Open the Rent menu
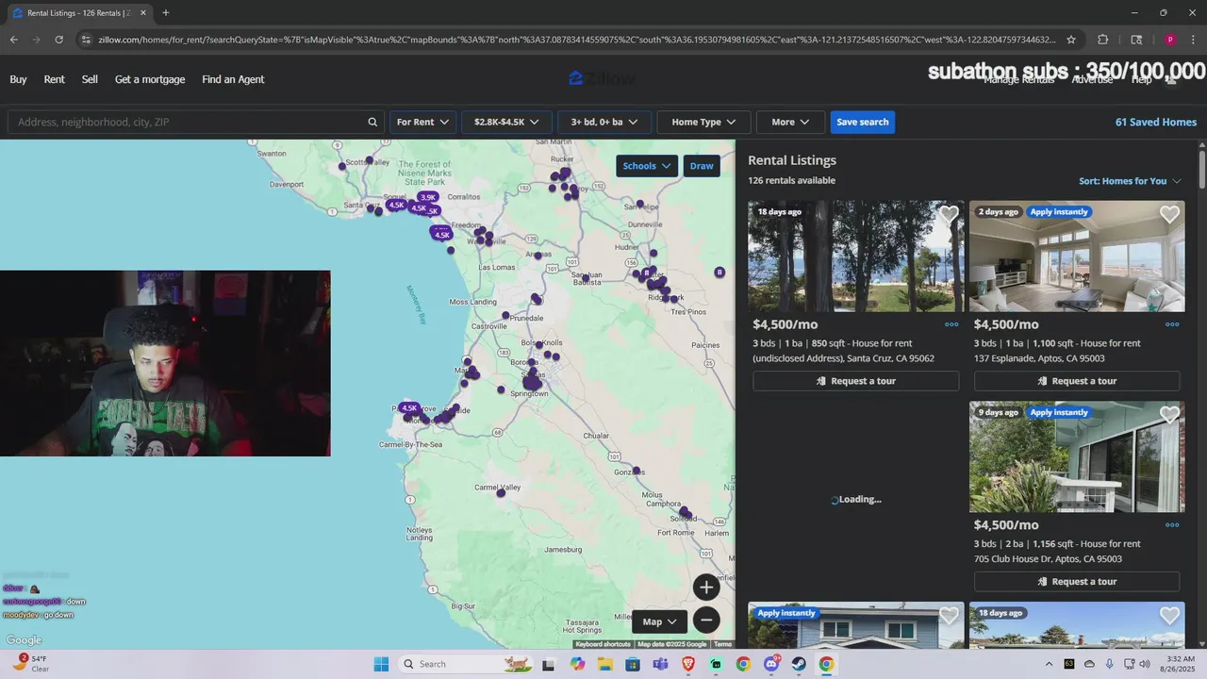The image size is (1207, 679). coord(55,79)
